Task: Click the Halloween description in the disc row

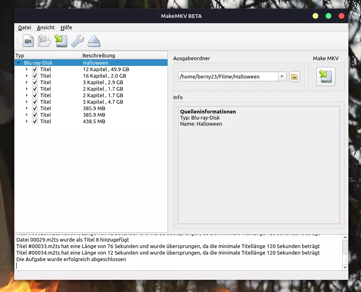Action: pos(96,63)
